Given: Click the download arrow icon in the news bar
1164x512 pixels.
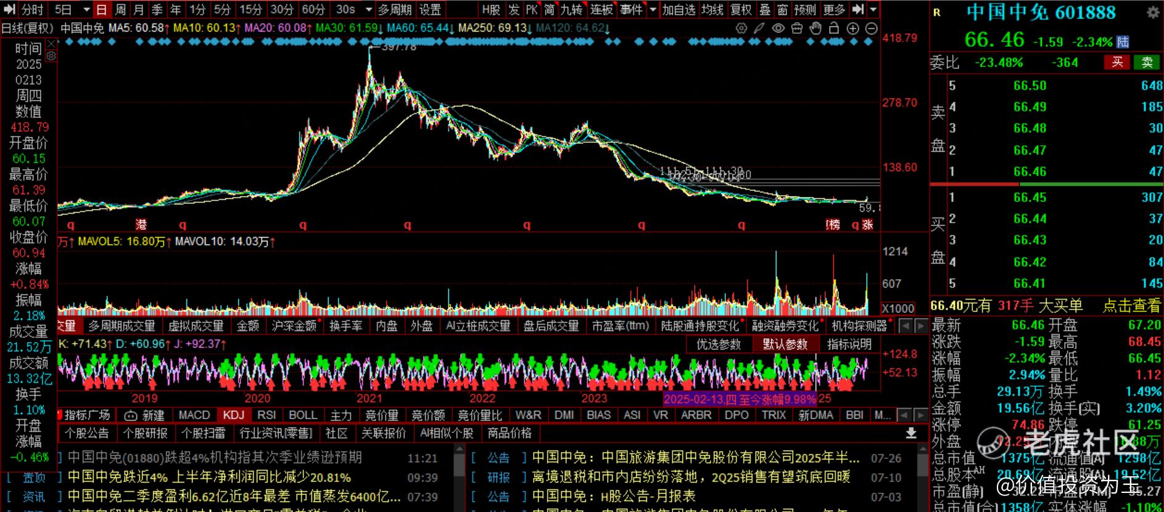Looking at the screenshot, I should [911, 433].
